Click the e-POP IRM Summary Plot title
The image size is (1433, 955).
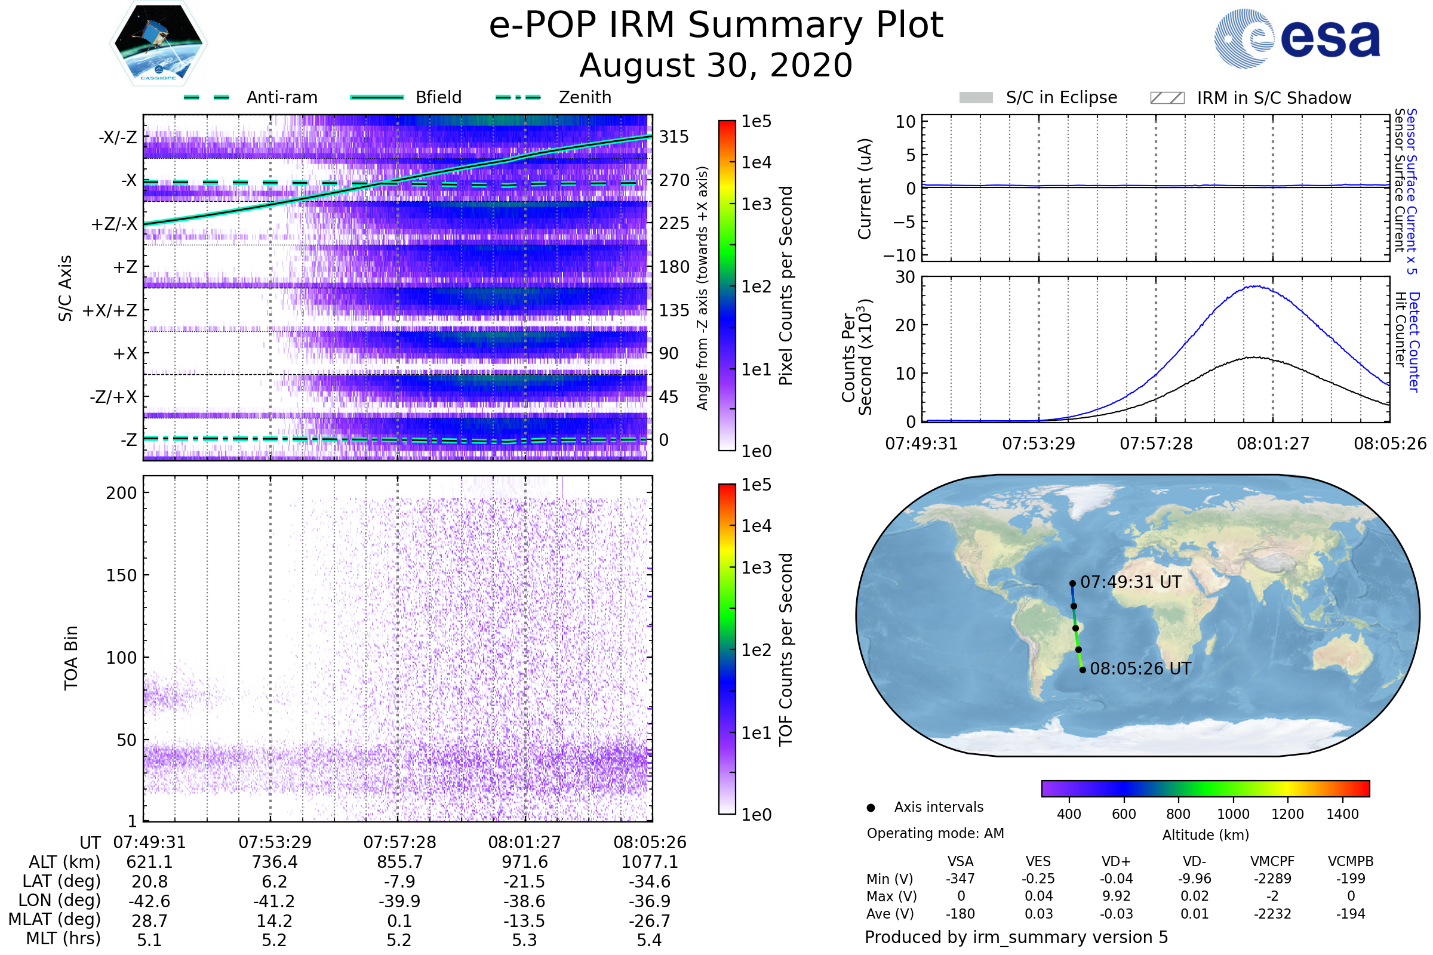coord(716,26)
